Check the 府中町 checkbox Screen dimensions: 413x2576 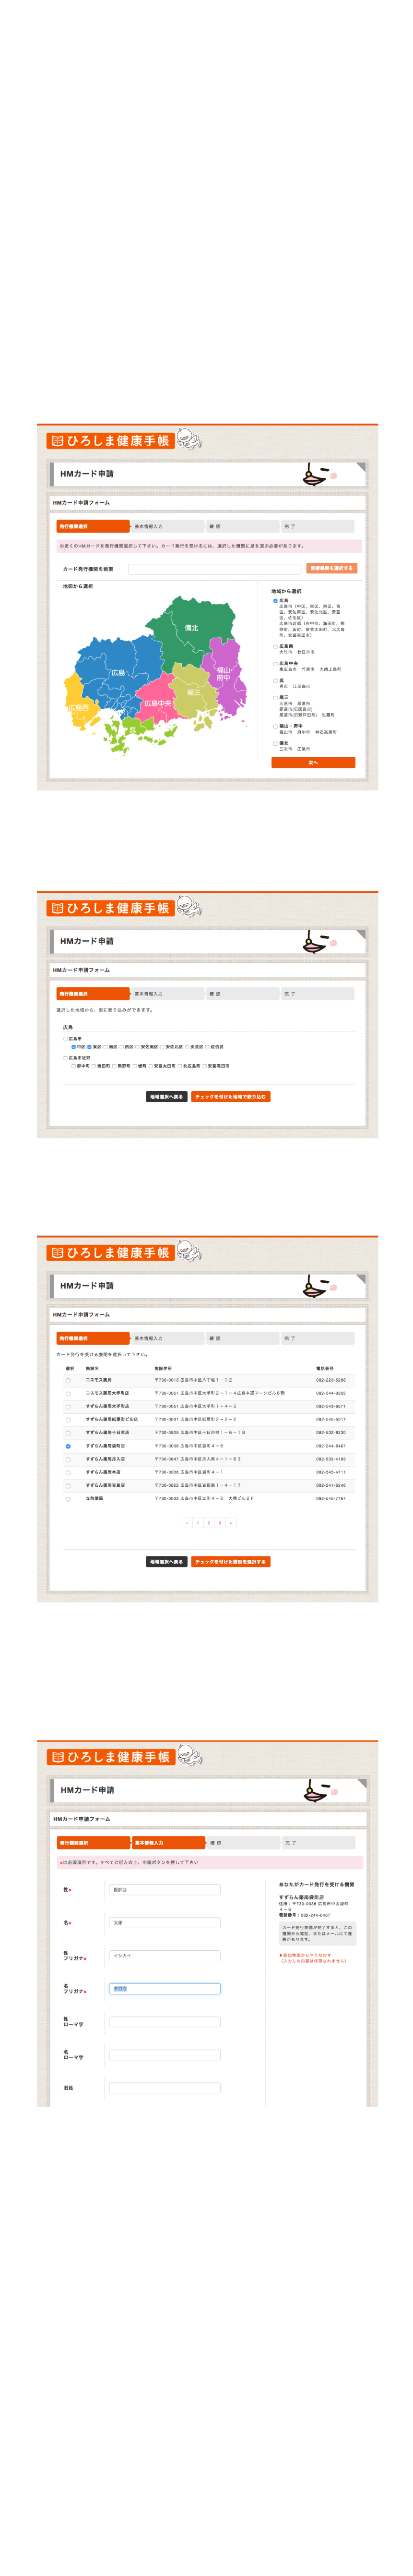tap(73, 1066)
